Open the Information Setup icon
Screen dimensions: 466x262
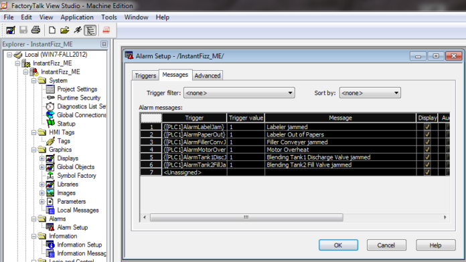click(50, 245)
